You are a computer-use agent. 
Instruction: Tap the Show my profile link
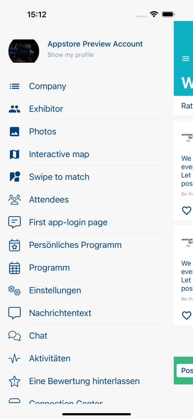71,55
